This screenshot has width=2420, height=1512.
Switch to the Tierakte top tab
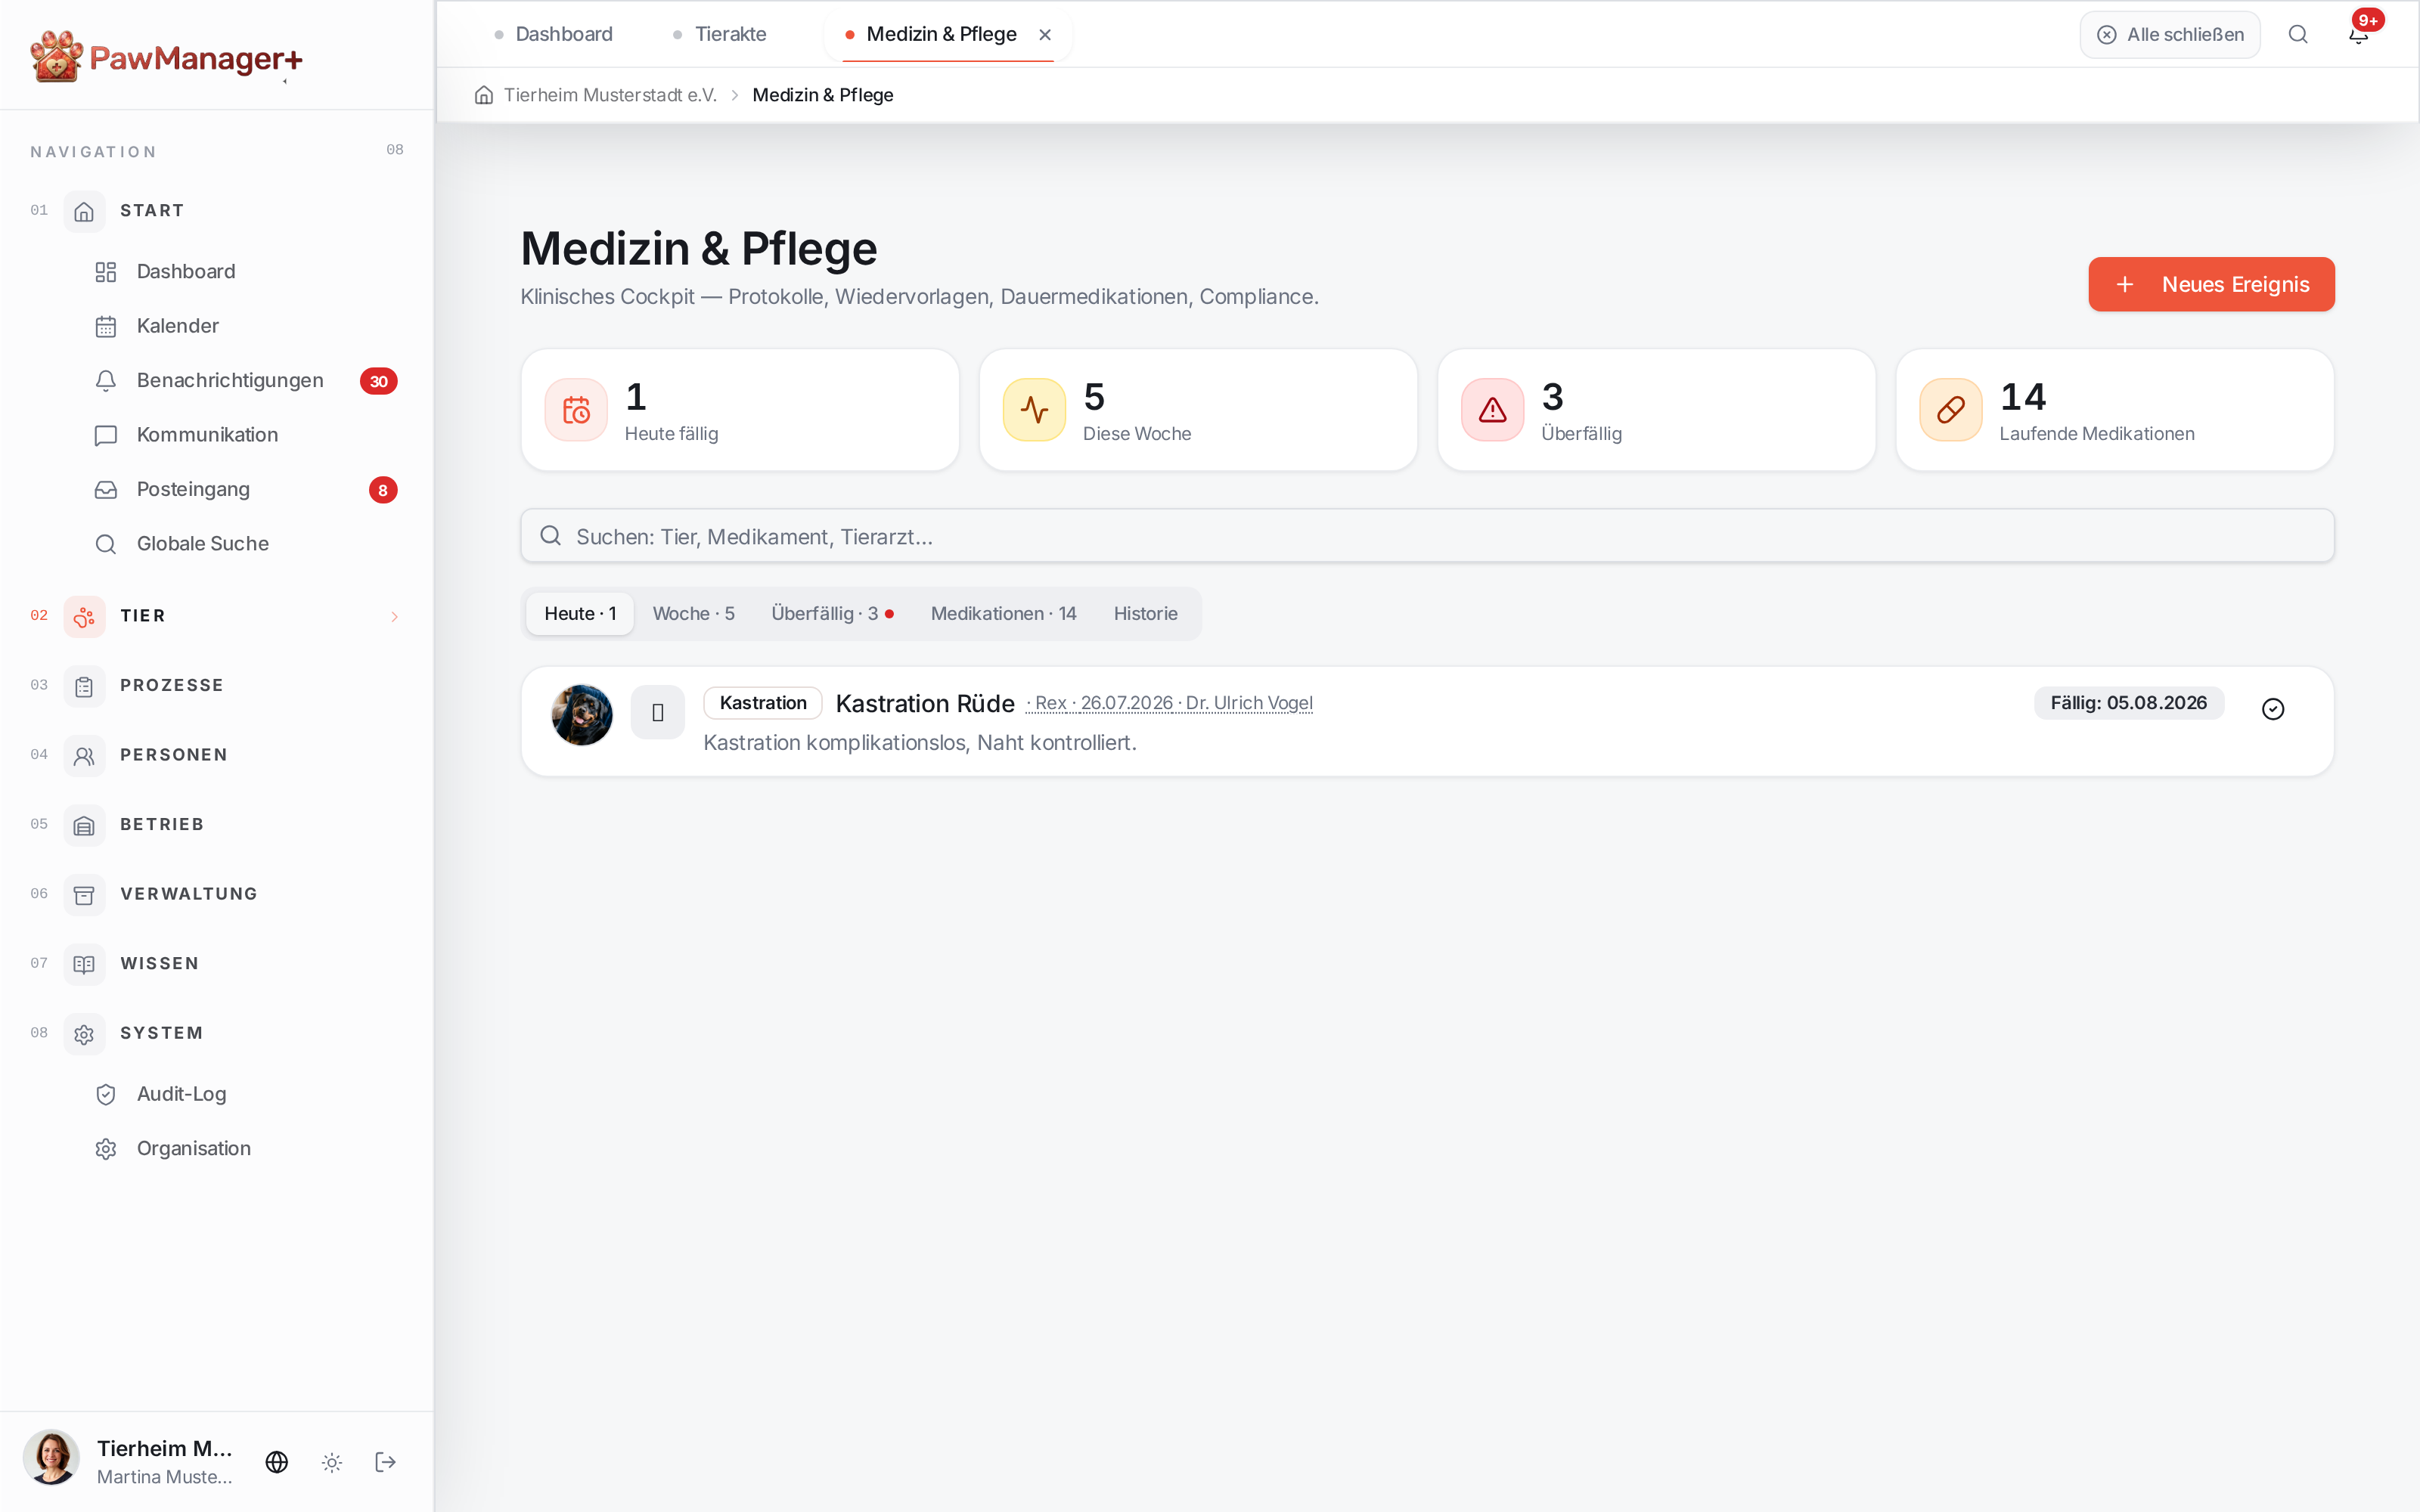pyautogui.click(x=720, y=34)
